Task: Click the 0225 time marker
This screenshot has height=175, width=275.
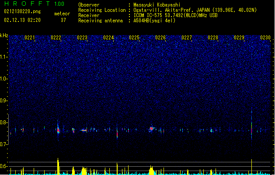Action: coord(134,38)
